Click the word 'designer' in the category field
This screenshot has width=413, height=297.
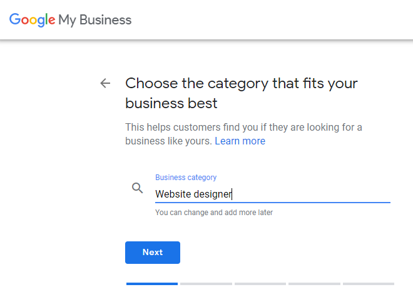pyautogui.click(x=212, y=194)
